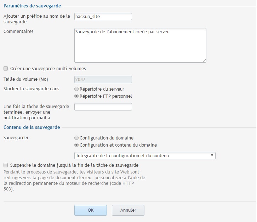Check "Suspendre le domaine" checkbox

point(6,165)
